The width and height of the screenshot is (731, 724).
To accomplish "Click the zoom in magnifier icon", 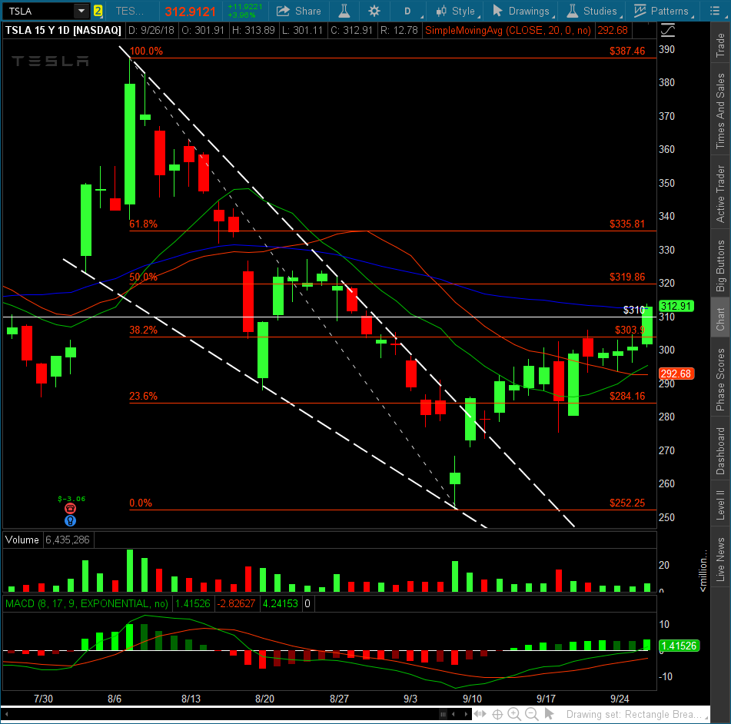I will pos(513,714).
